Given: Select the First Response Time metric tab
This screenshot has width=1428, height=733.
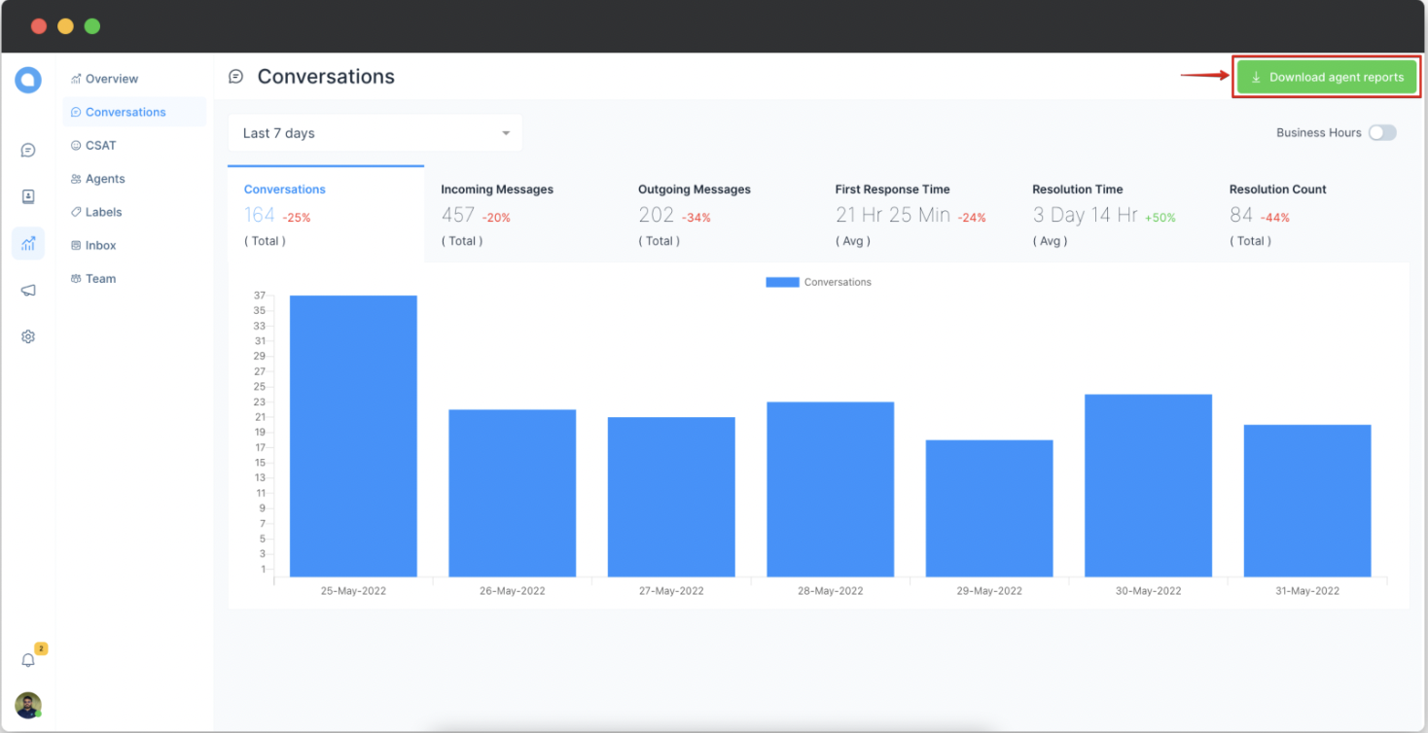Looking at the screenshot, I should click(917, 214).
